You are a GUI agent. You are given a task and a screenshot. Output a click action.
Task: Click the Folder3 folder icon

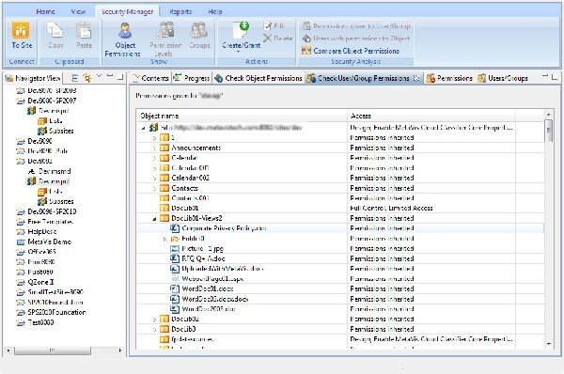(x=175, y=239)
